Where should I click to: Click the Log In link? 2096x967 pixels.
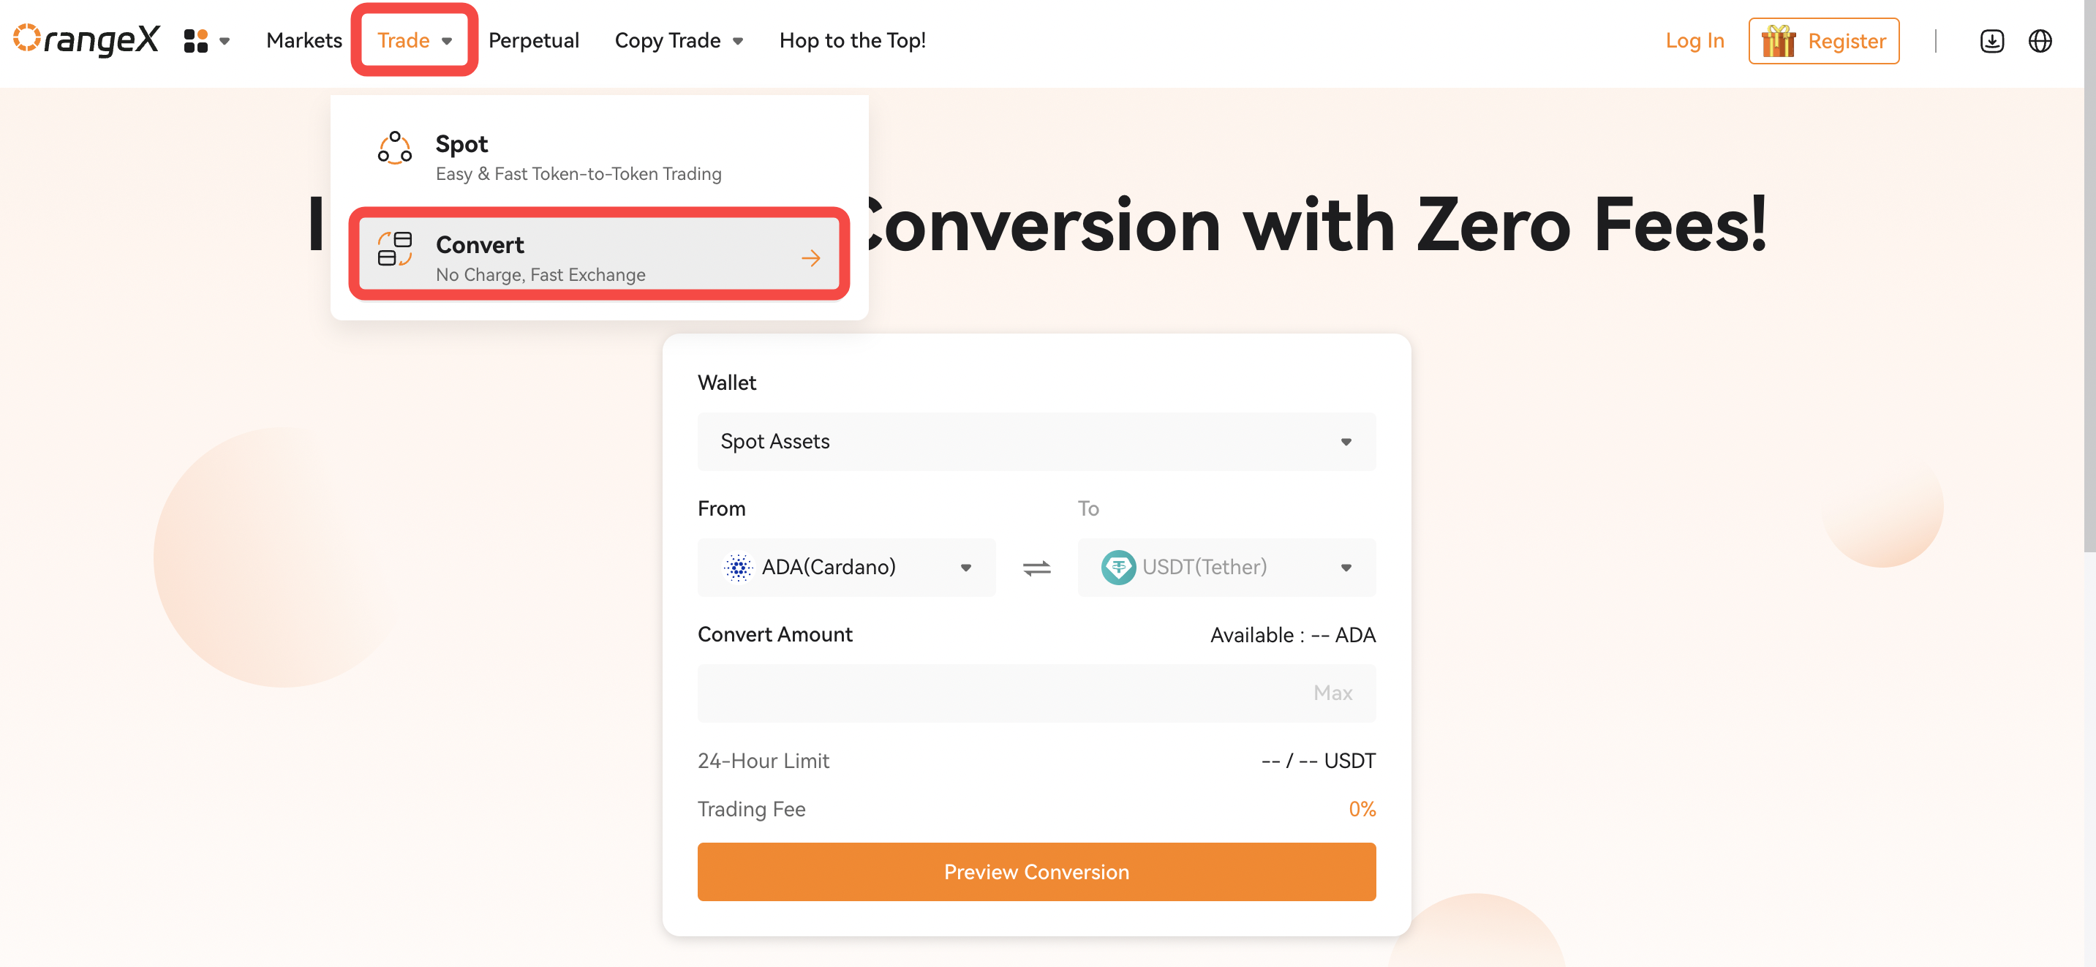pyautogui.click(x=1694, y=41)
